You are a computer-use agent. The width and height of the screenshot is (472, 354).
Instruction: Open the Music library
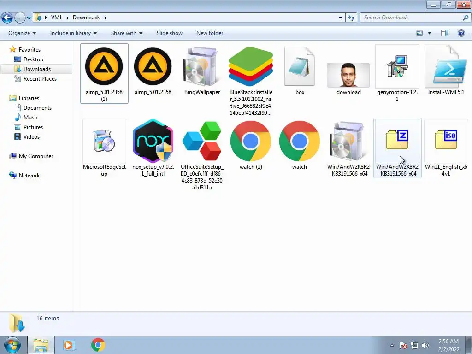(x=31, y=118)
